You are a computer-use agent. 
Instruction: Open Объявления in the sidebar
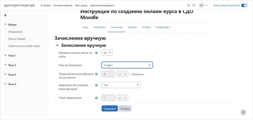pos(15,32)
